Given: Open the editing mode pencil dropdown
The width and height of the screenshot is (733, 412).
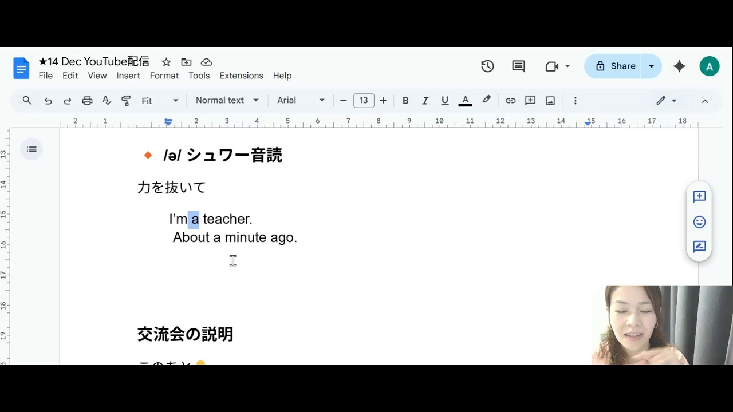Looking at the screenshot, I should 667,101.
